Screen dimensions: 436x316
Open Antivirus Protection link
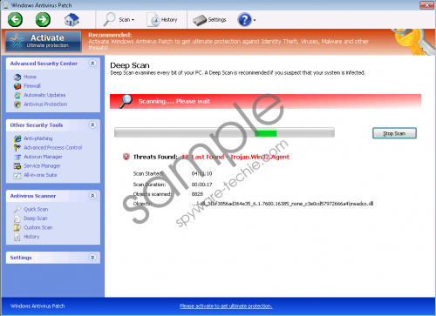pos(45,104)
